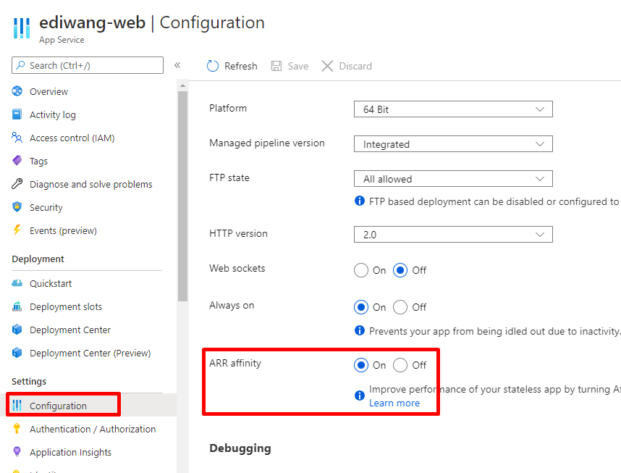The height and width of the screenshot is (473, 621).
Task: Go to Activity log
Action: [53, 115]
